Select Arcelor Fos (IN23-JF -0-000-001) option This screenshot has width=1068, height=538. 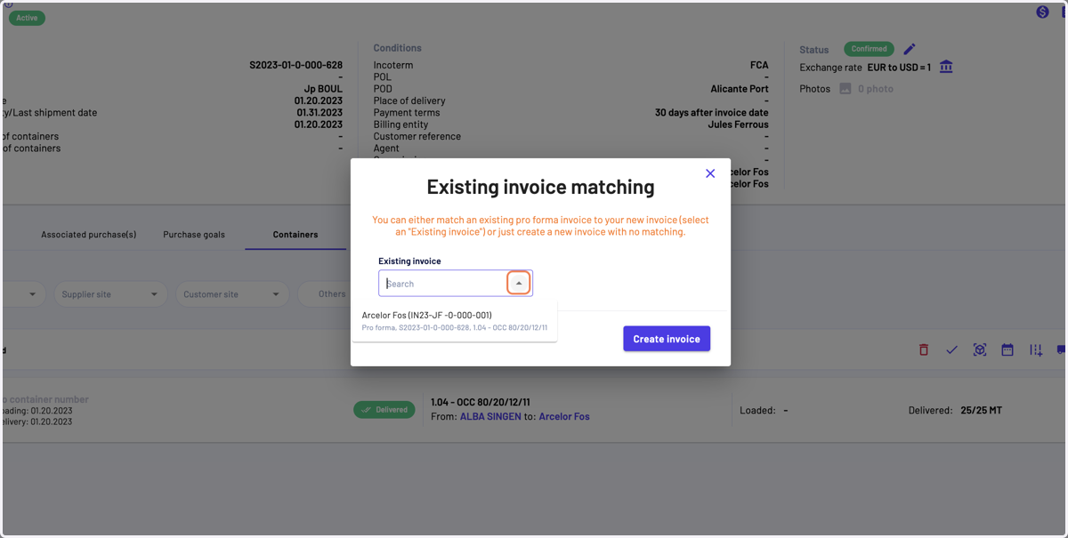point(455,321)
